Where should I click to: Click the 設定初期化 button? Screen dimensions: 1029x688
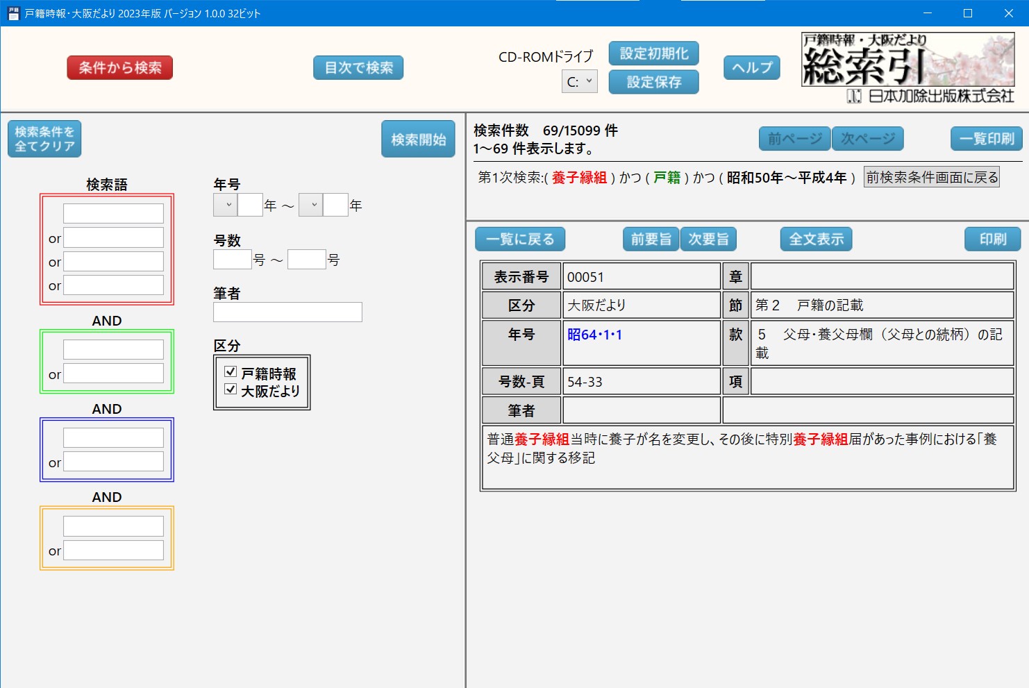coord(653,53)
